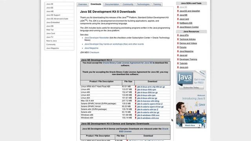Click download icon beside jdk-8-linux-x64.tar.gz
Image resolution: width=251 pixels, height=141 pixels.
tap(136, 98)
